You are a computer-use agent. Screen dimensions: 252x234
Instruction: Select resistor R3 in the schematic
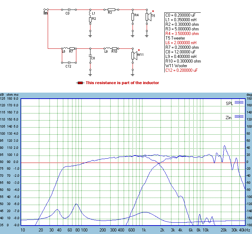click(x=111, y=10)
